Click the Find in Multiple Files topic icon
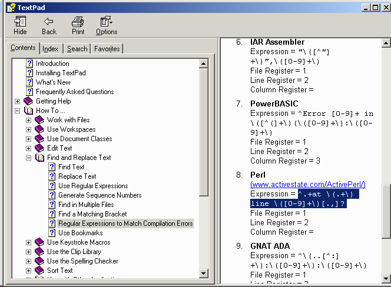The height and width of the screenshot is (287, 391). pos(52,205)
